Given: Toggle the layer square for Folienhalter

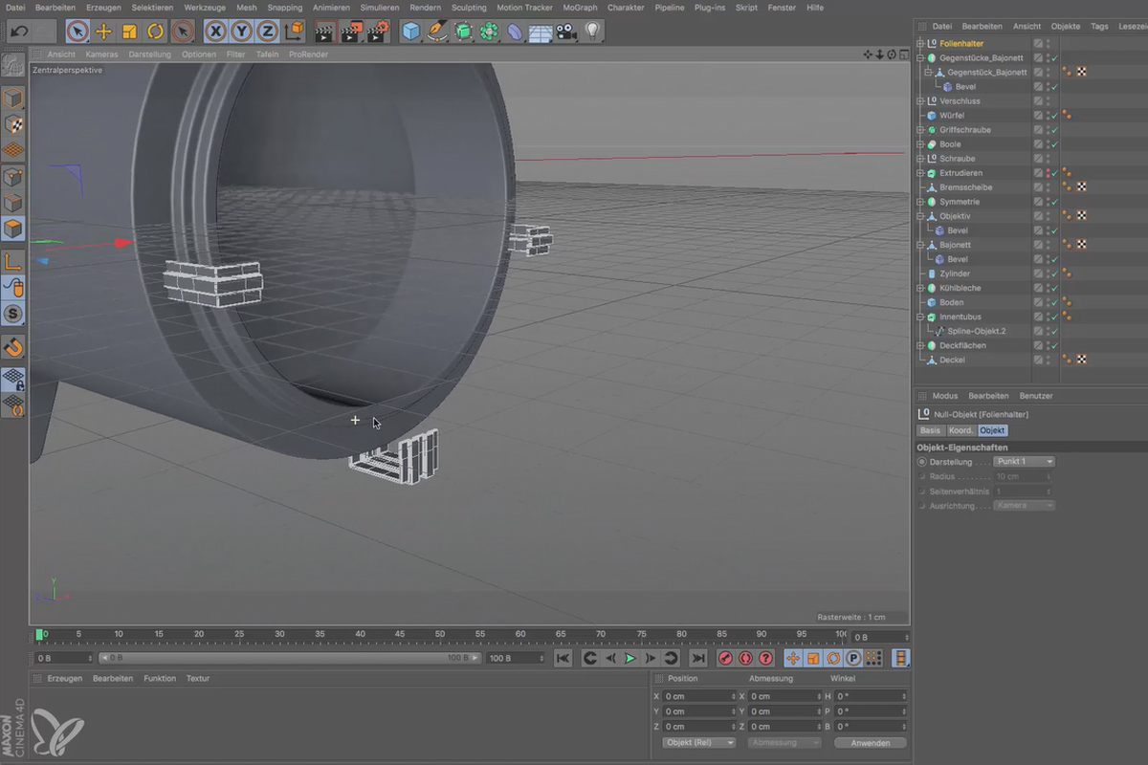Looking at the screenshot, I should pyautogui.click(x=1038, y=44).
